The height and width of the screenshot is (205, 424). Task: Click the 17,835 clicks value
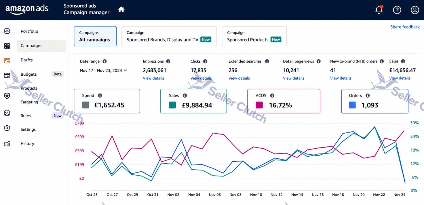pyautogui.click(x=198, y=70)
